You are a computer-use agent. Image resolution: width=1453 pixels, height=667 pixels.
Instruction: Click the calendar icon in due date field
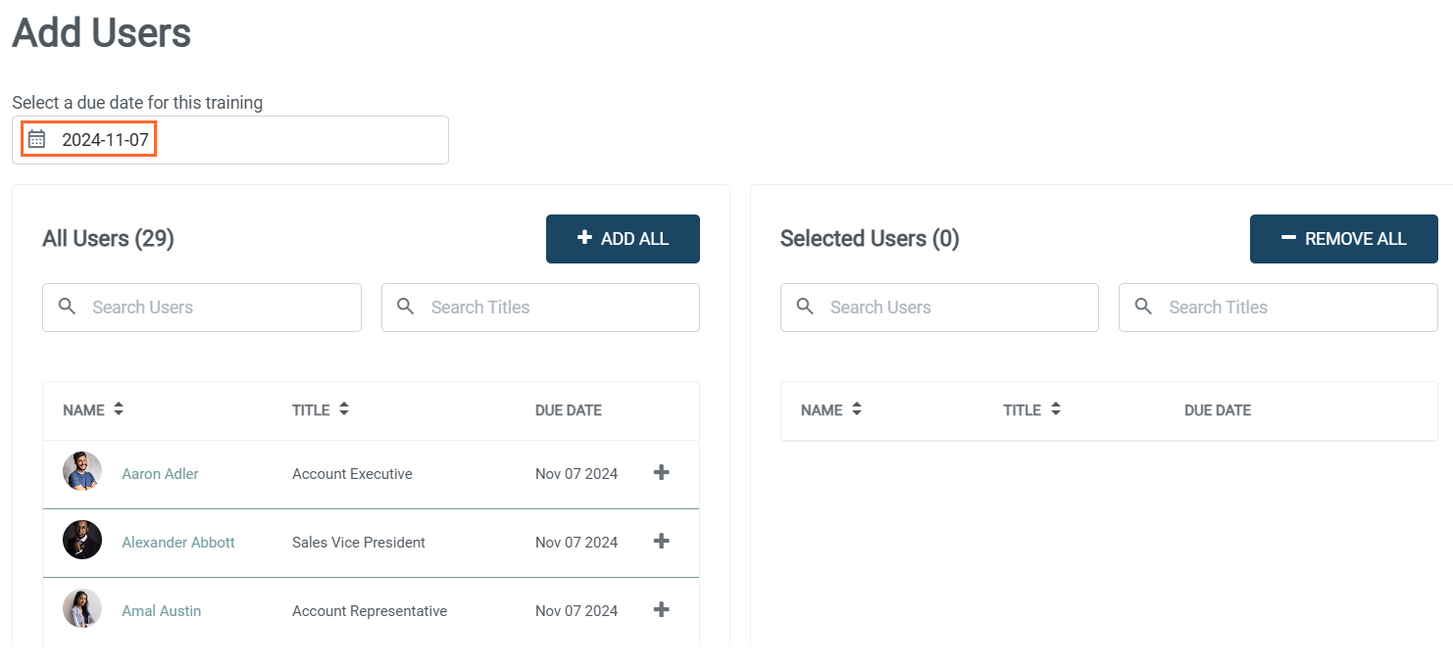(36, 139)
